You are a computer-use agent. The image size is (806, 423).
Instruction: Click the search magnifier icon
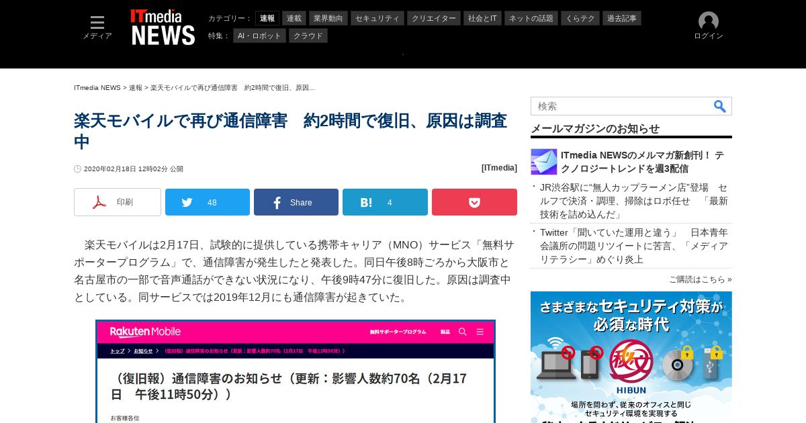(719, 106)
